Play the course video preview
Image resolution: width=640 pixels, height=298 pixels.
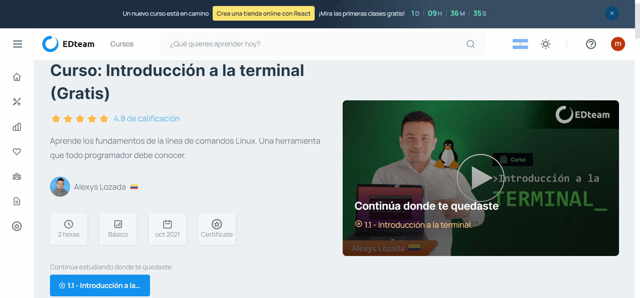pos(480,178)
